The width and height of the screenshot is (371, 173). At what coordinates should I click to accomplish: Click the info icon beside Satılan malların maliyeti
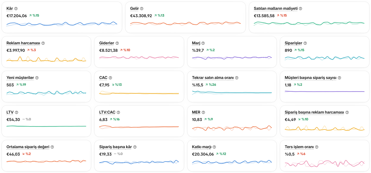pyautogui.click(x=300, y=9)
